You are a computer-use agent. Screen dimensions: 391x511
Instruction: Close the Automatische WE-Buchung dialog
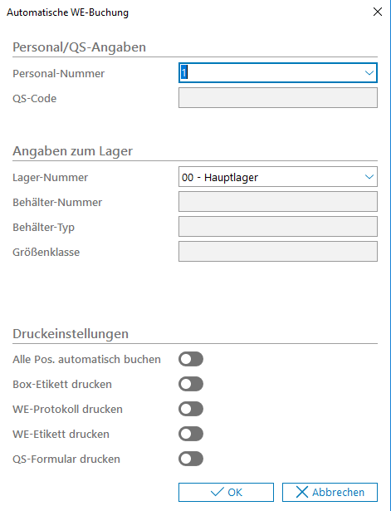378,12
